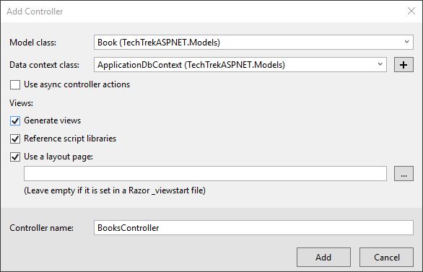Focus the empty layout page path field

pyautogui.click(x=205, y=173)
